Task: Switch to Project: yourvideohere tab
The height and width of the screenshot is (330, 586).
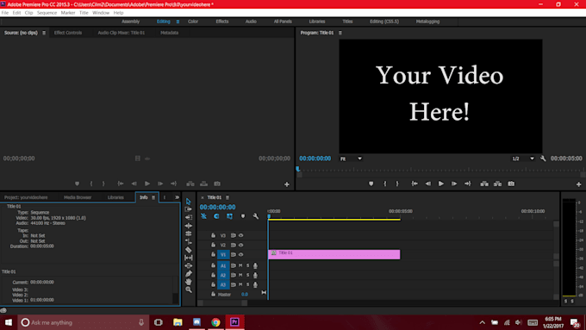Action: click(x=26, y=197)
